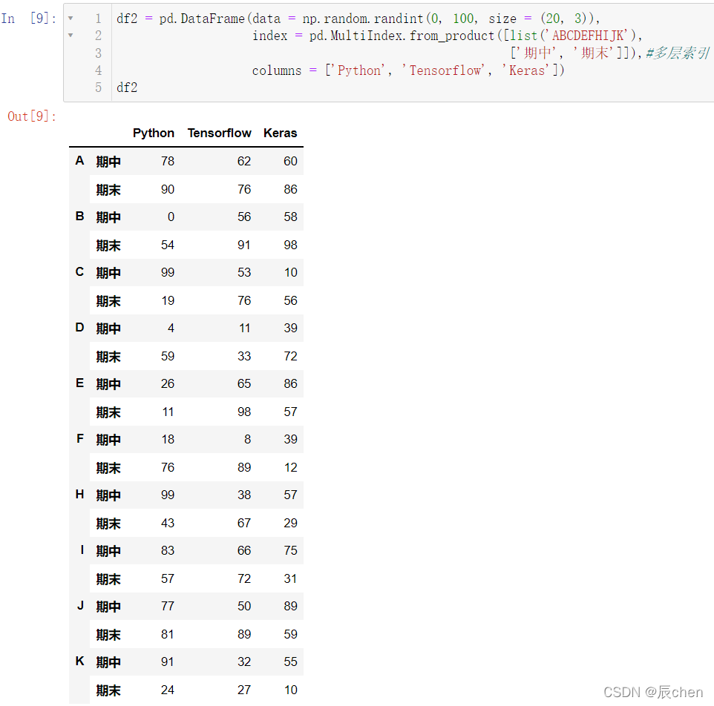The image size is (714, 706).
Task: Click index label B
Action: coord(79,216)
